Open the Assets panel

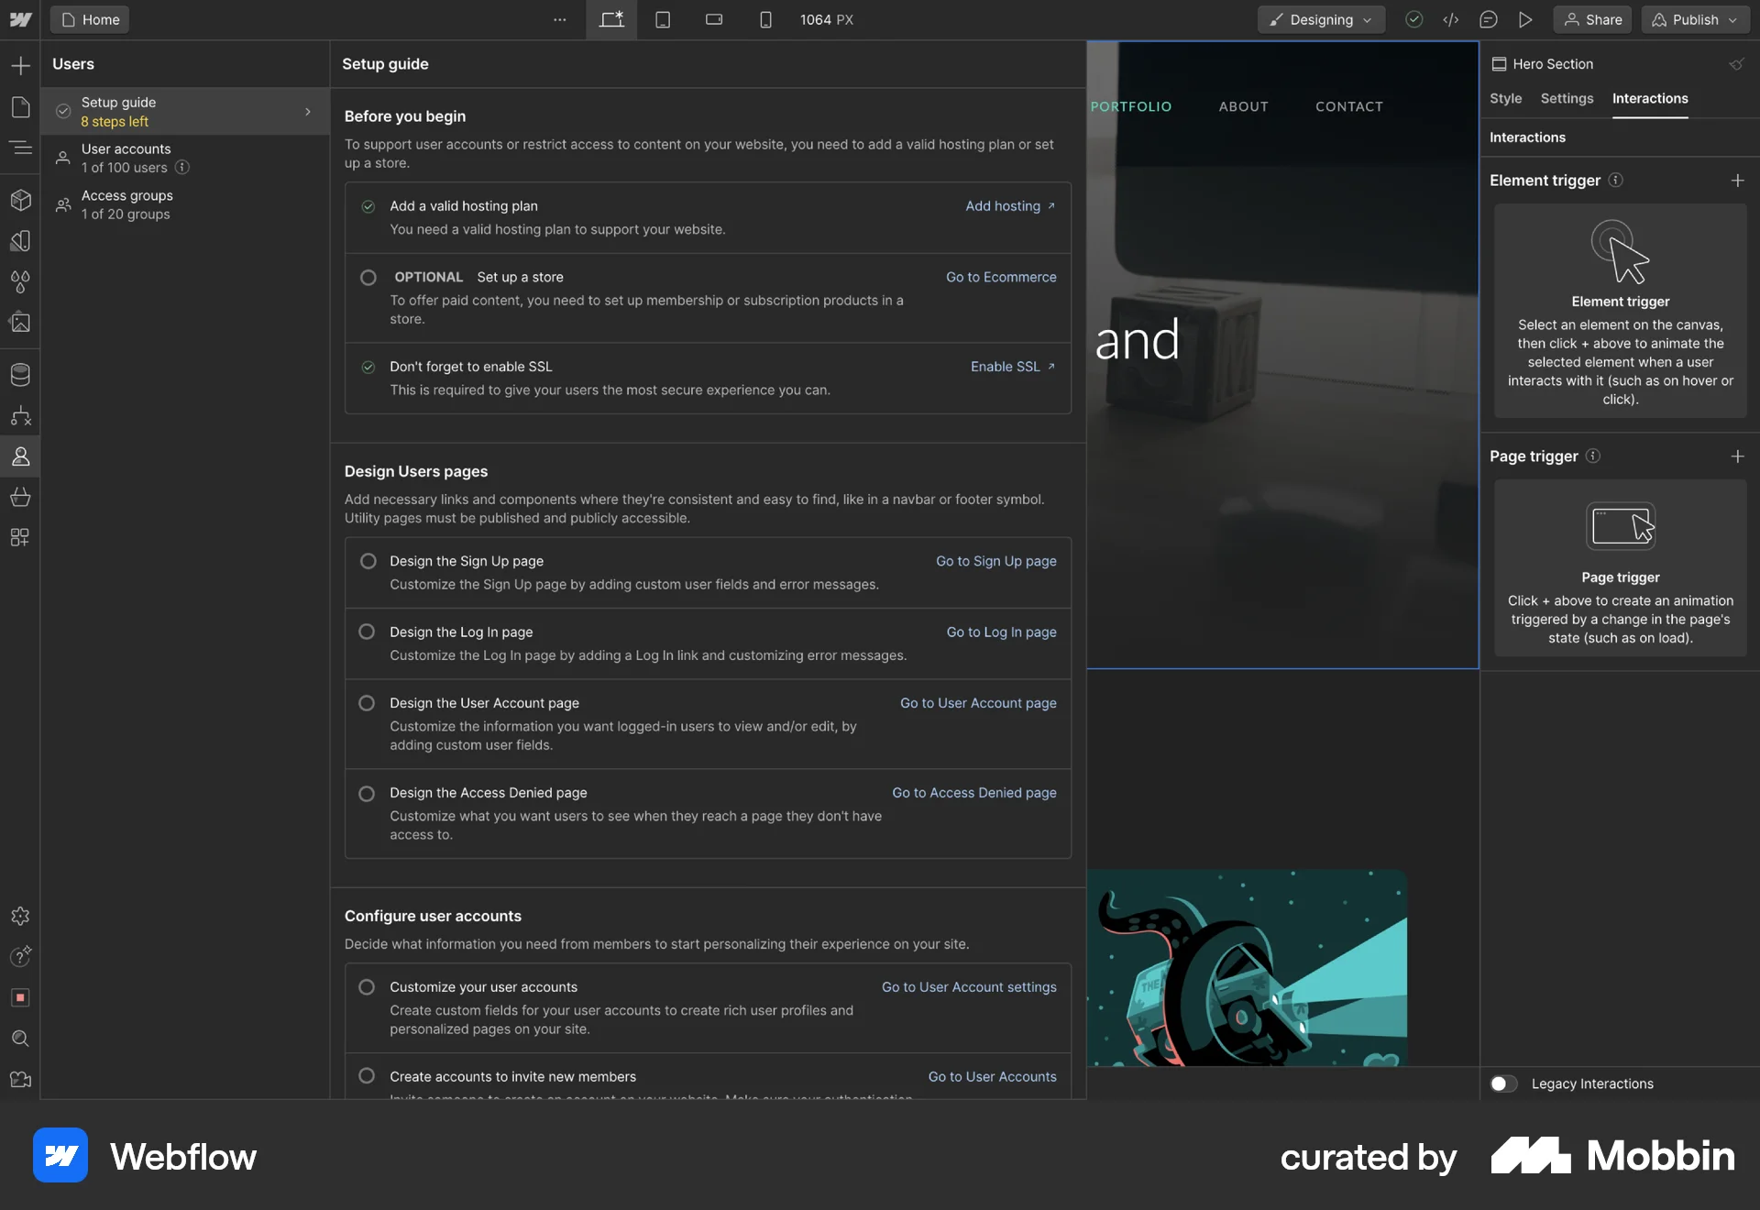click(x=20, y=322)
